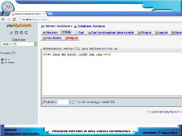Screen dimensions: 182x136
Task: Open Cari berdasarkan data contoh tab
Action: (111, 33)
